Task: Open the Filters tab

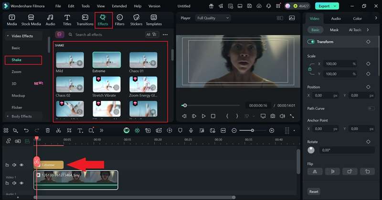Action: 119,20
